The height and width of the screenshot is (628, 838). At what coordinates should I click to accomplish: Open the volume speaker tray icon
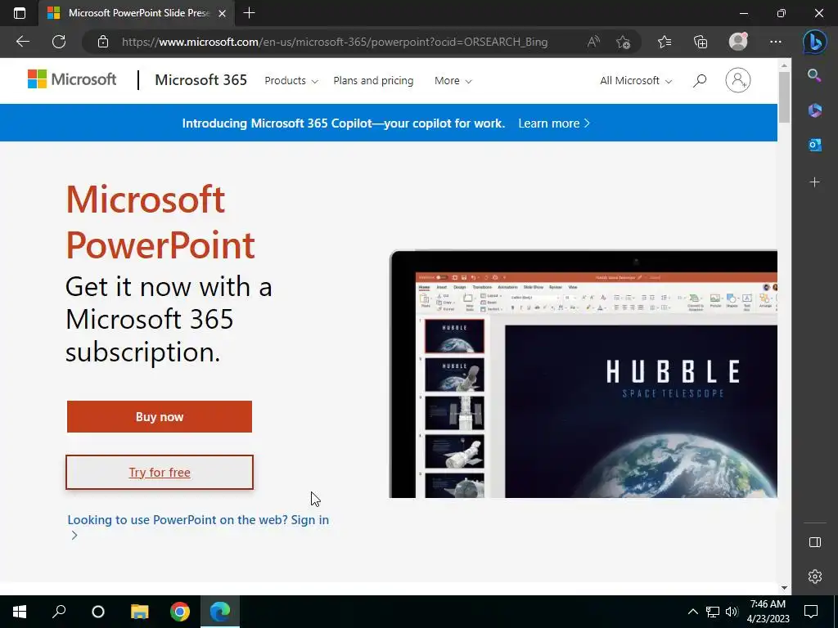[x=732, y=612]
